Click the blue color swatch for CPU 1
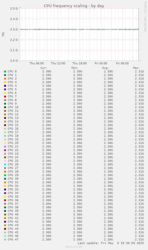 pos(5,75)
